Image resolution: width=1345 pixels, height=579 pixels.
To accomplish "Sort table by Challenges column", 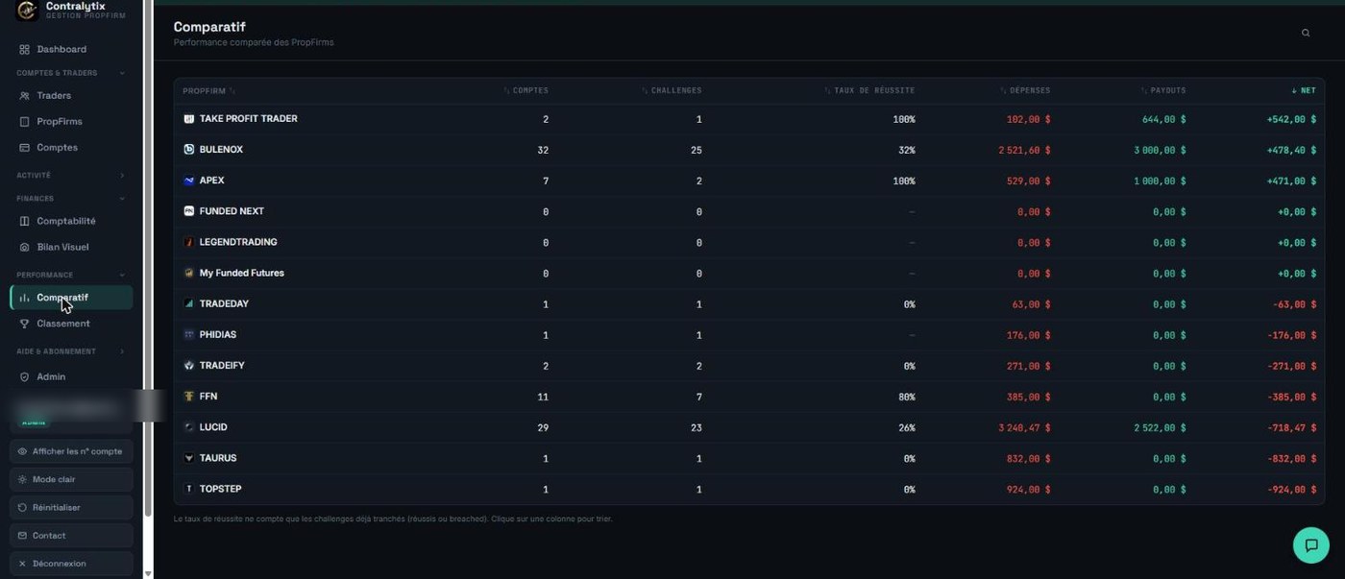I will click(672, 90).
